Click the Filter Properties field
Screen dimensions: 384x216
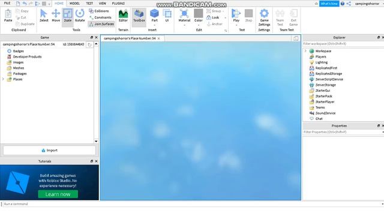tap(343, 132)
